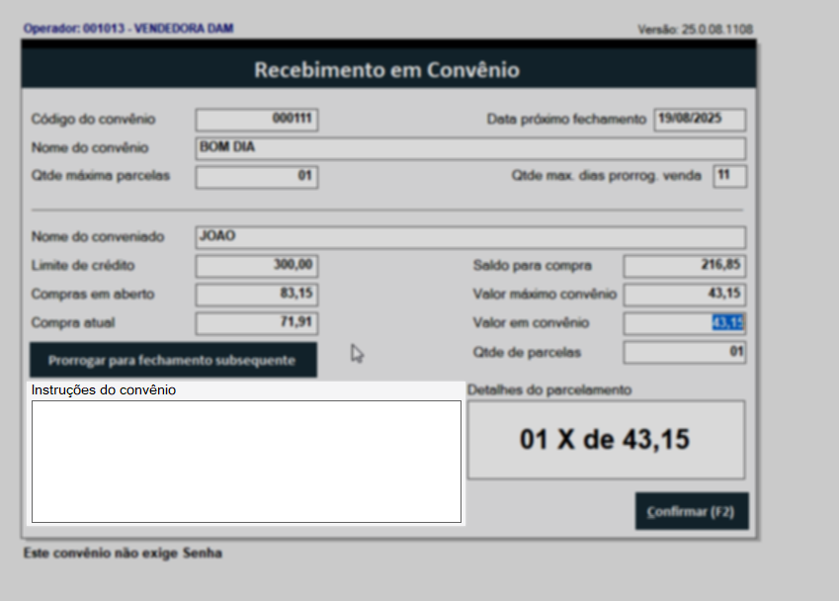
Task: Click the 'Nome do convênio' label
Action: pos(90,147)
